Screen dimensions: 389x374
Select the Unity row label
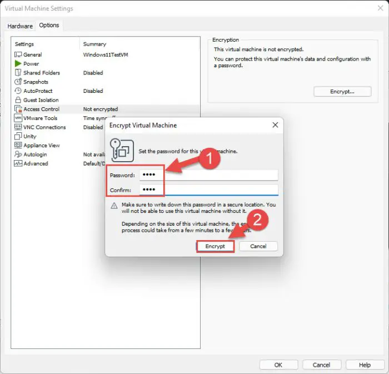tap(30, 136)
